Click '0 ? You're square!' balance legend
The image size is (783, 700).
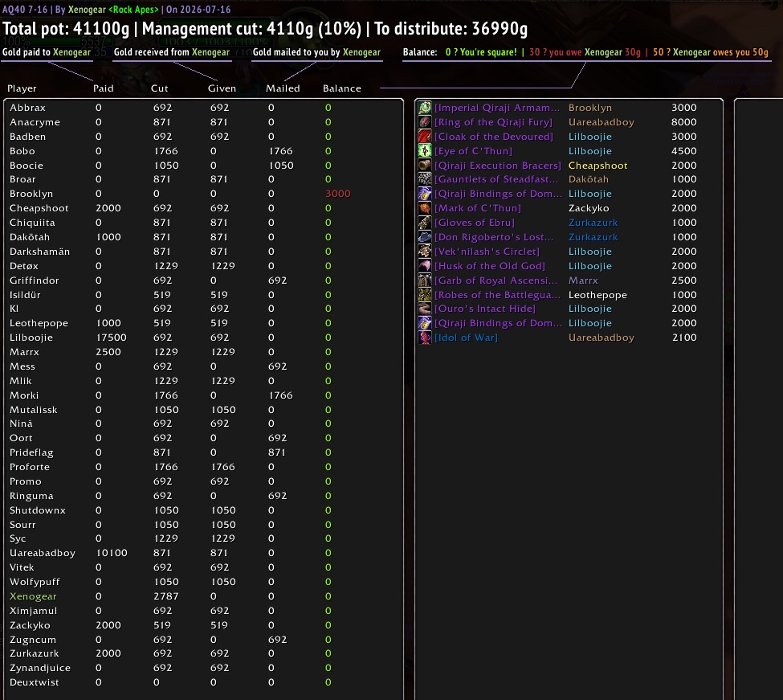pyautogui.click(x=481, y=52)
